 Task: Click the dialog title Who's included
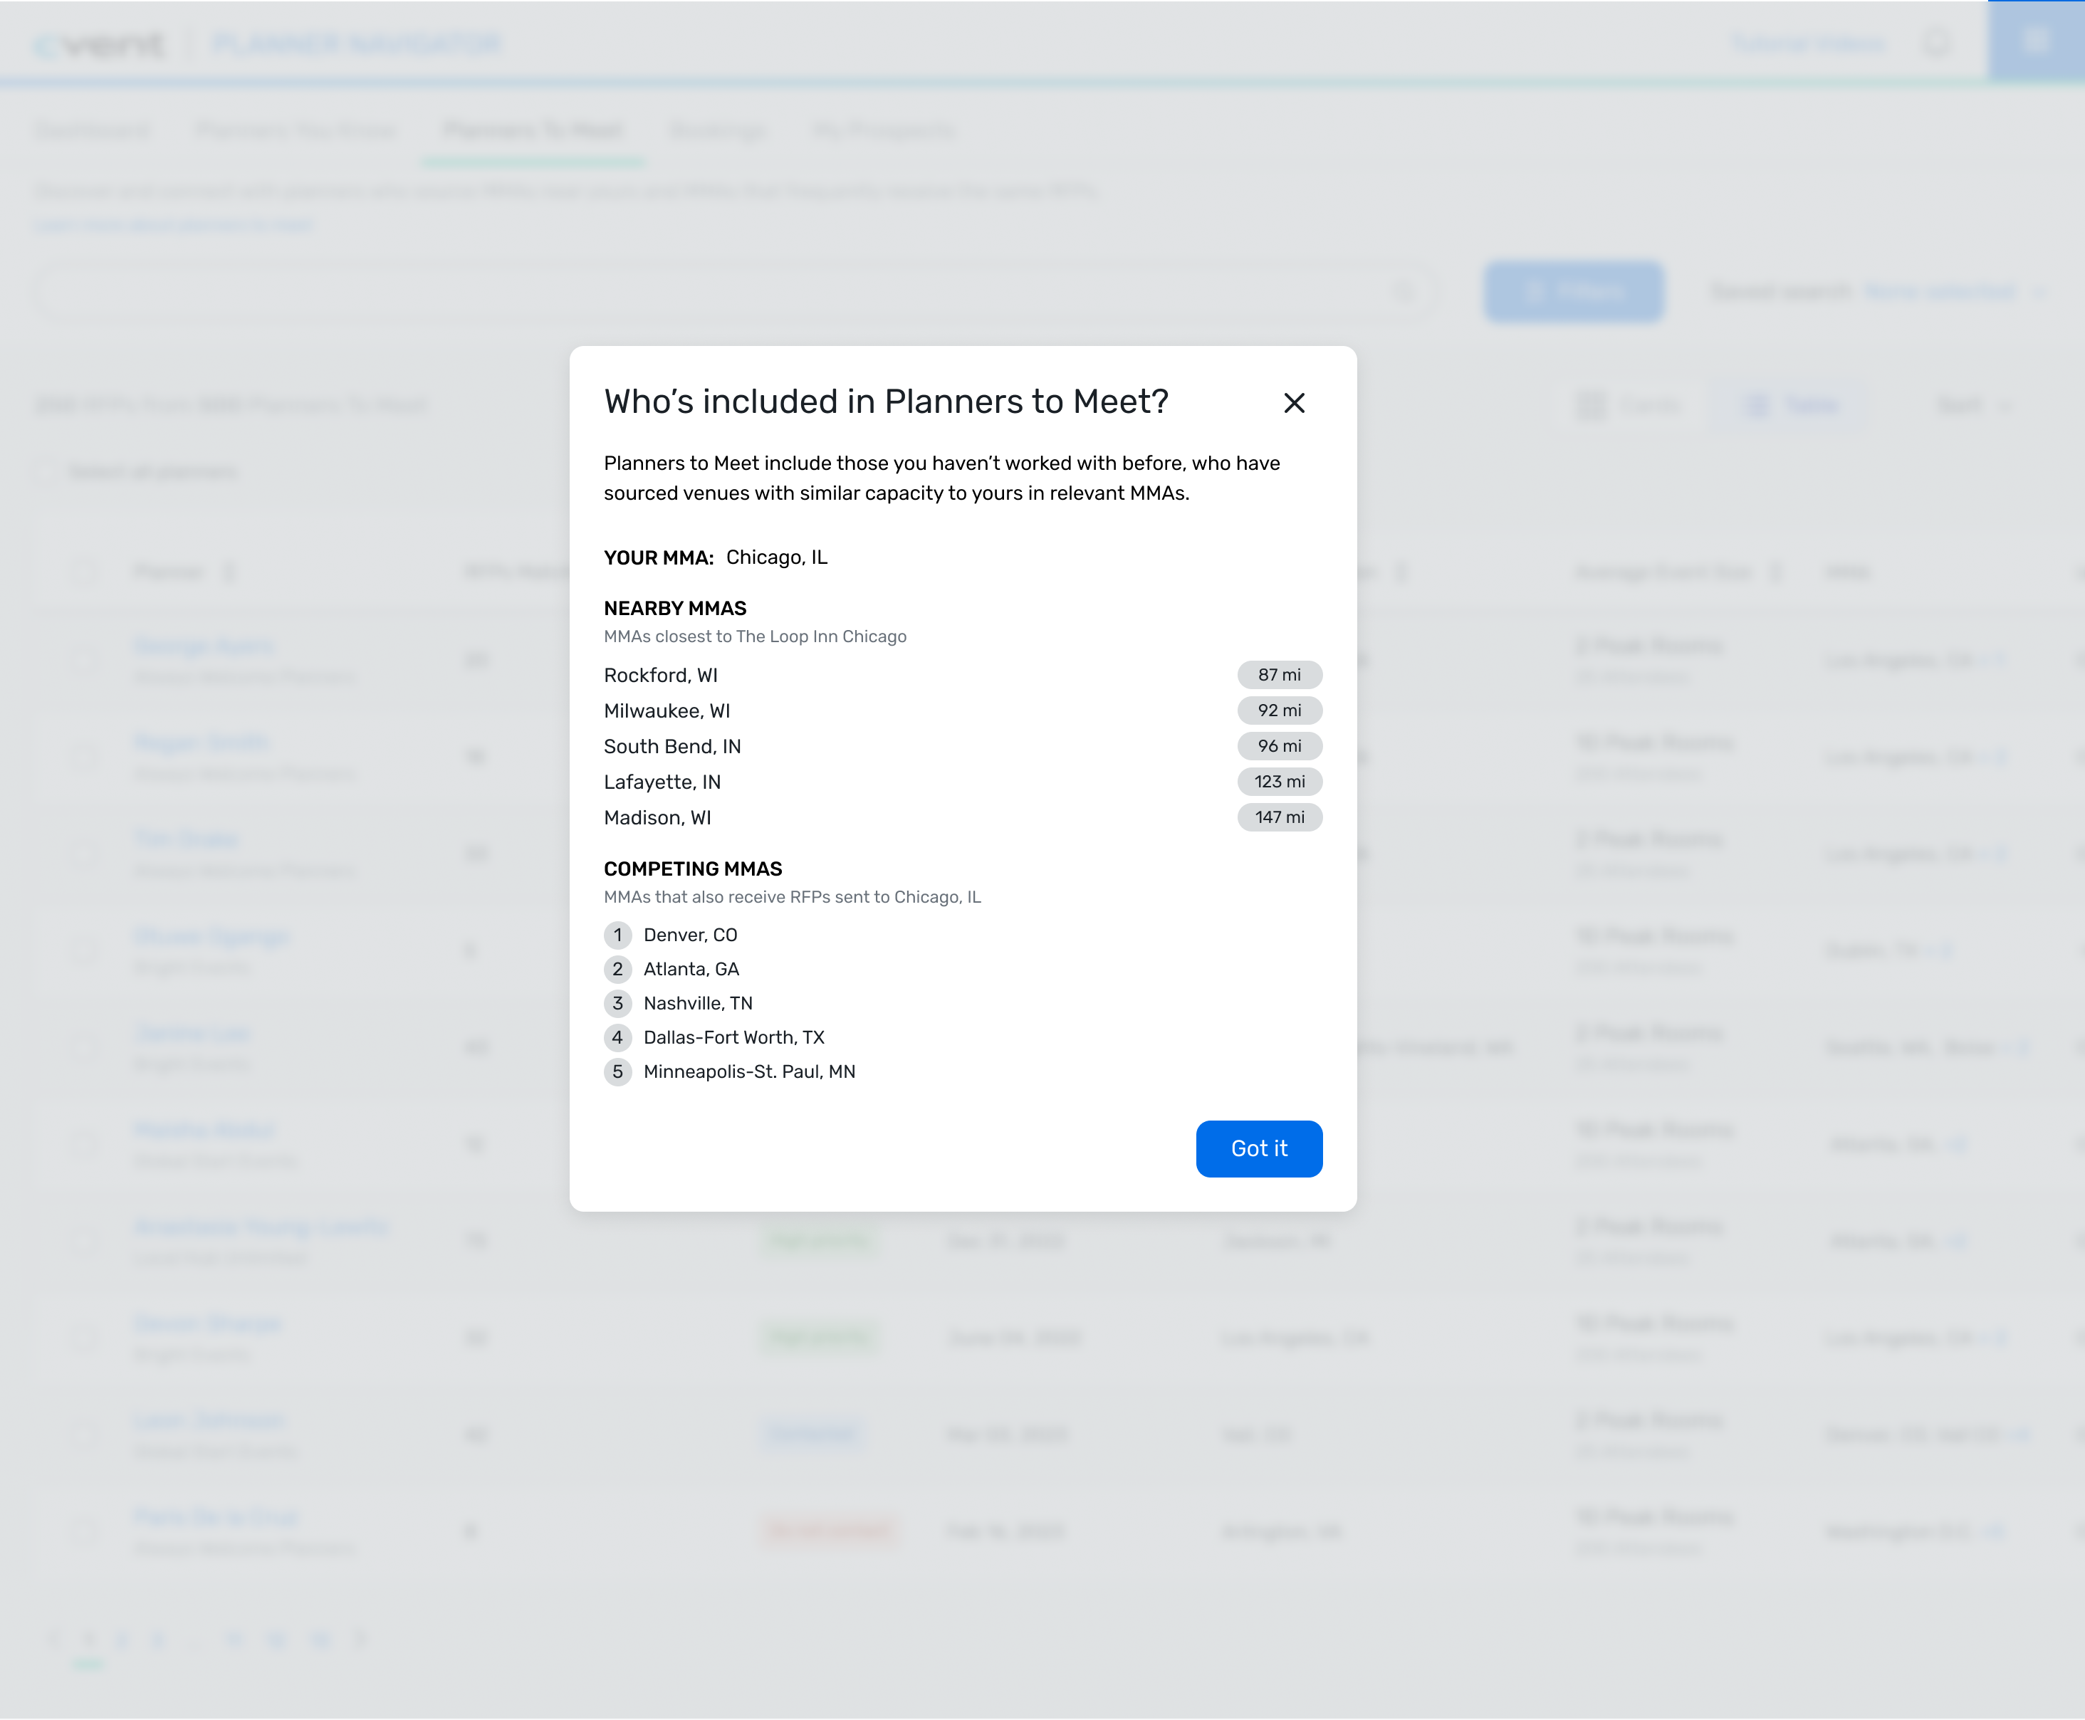(886, 402)
